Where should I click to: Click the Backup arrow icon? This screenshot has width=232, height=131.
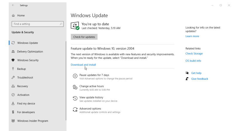13,69
